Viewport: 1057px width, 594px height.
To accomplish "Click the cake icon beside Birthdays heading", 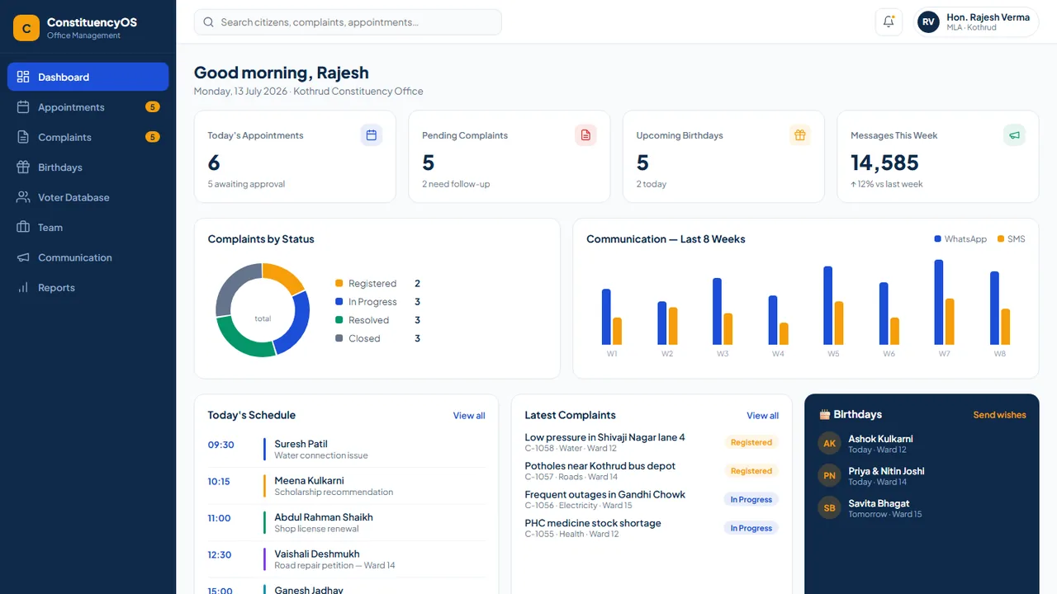I will click(x=824, y=415).
